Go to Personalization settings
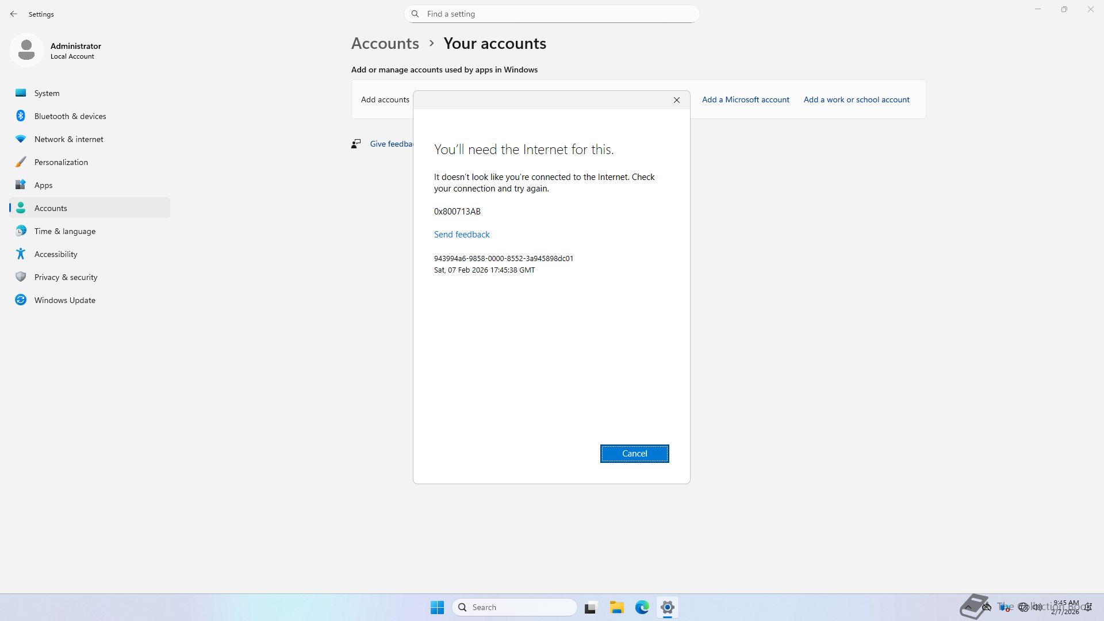The width and height of the screenshot is (1104, 621). pyautogui.click(x=61, y=162)
